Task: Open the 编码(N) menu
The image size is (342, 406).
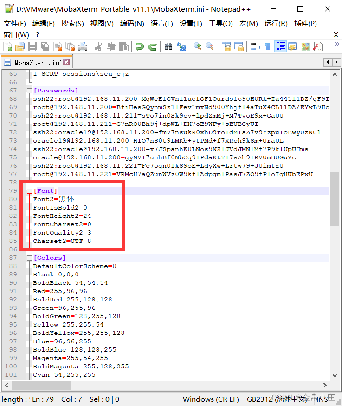Action: click(x=132, y=24)
